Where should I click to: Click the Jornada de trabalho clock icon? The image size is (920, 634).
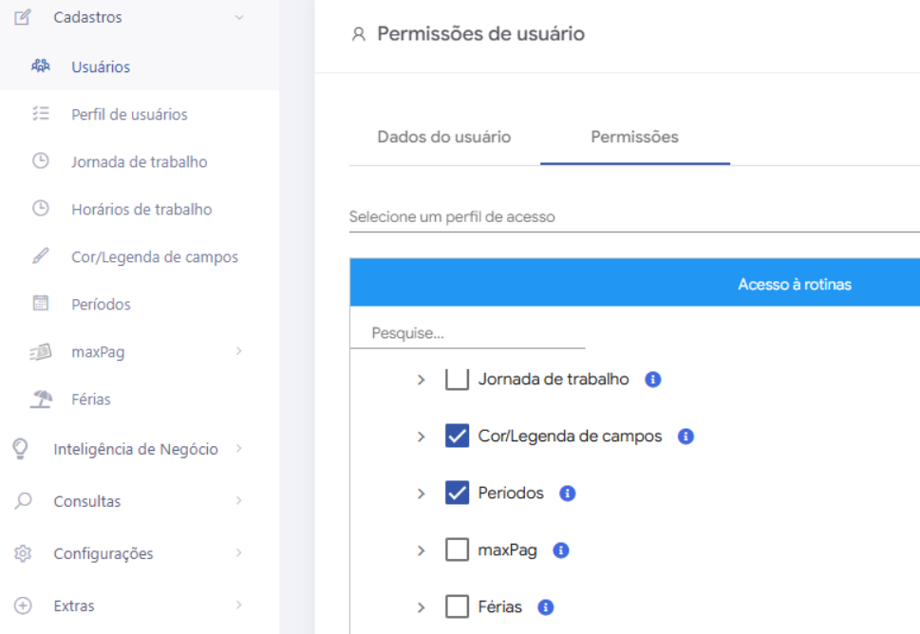[x=40, y=161]
